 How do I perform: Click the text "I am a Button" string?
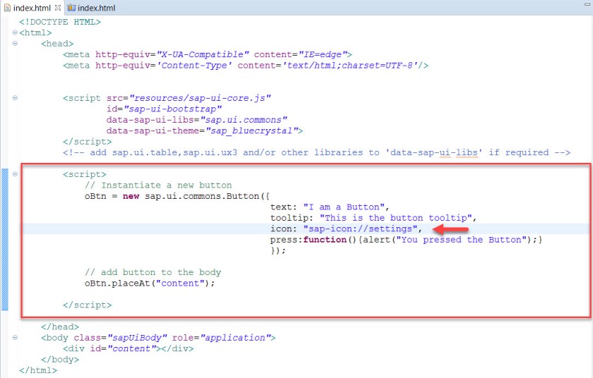click(x=344, y=207)
